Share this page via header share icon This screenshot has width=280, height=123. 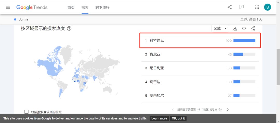coord(229,7)
